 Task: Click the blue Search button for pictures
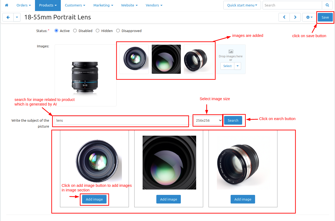pos(233,120)
